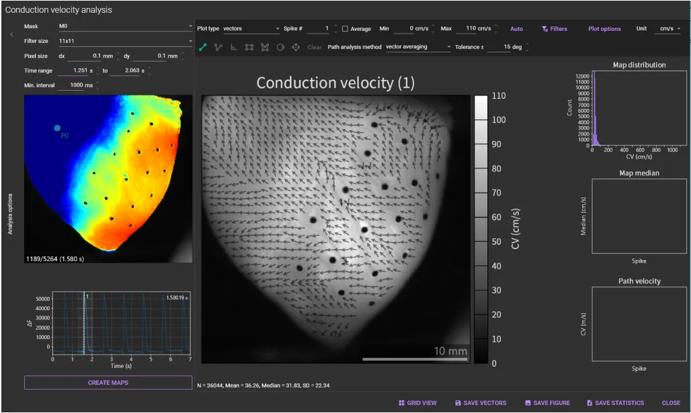Open the Filter size dropdown
Image resolution: width=691 pixels, height=413 pixels.
click(x=125, y=41)
